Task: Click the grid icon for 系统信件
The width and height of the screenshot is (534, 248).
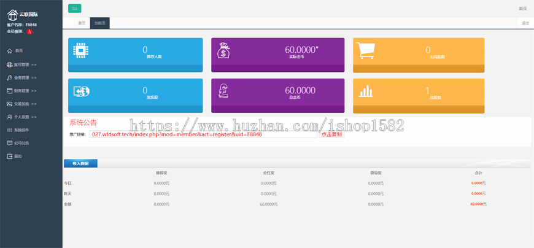Action: [x=10, y=130]
